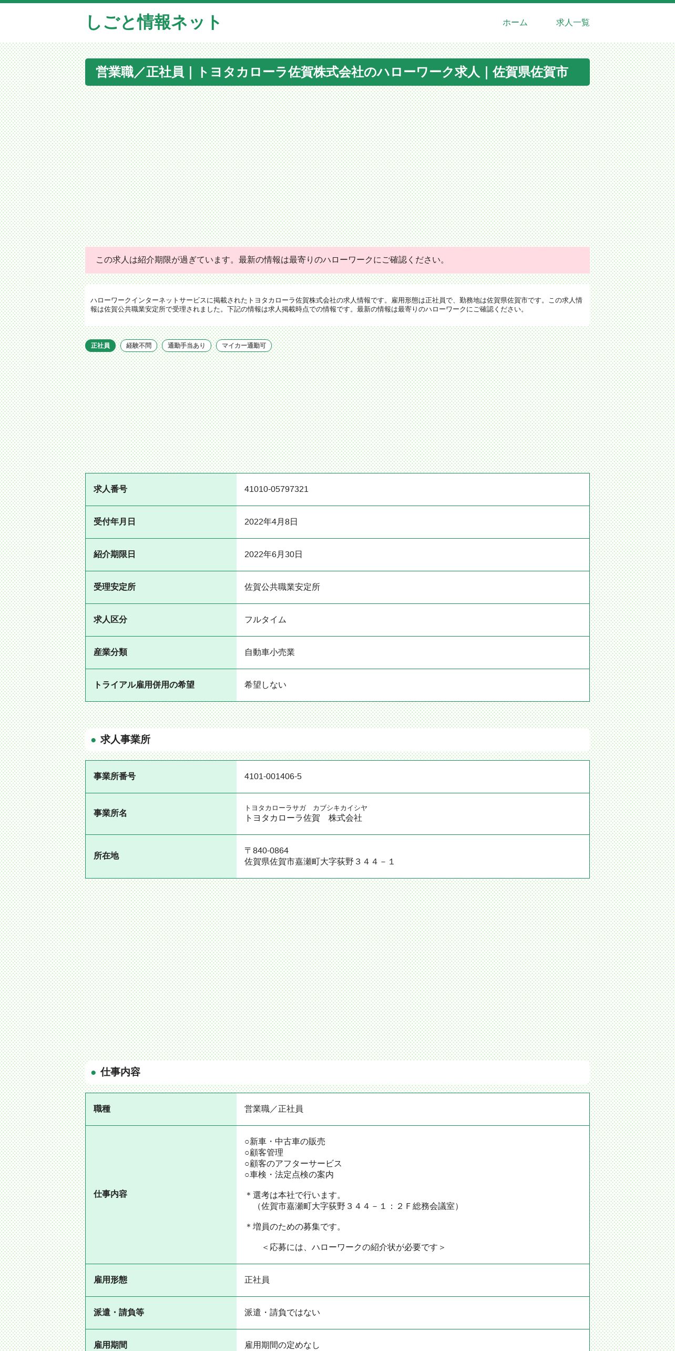
Task: Open 求人一覧 in the header navigation
Action: [x=572, y=23]
